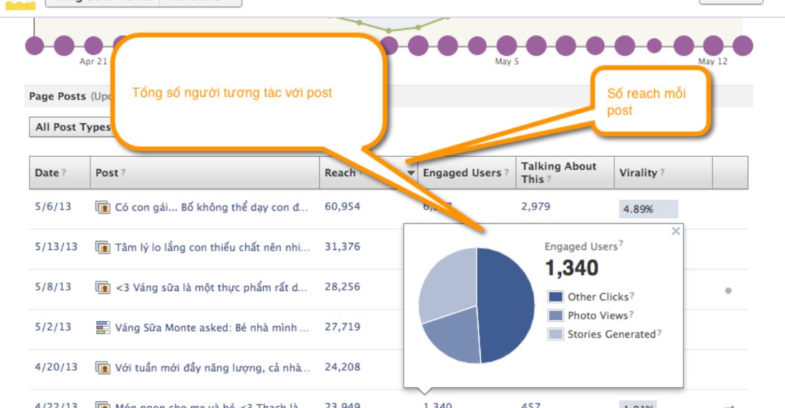Image resolution: width=785 pixels, height=408 pixels.
Task: Click the 5/8/13 date link
Action: tap(53, 287)
